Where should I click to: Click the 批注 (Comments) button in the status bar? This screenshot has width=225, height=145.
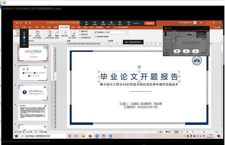point(168,132)
